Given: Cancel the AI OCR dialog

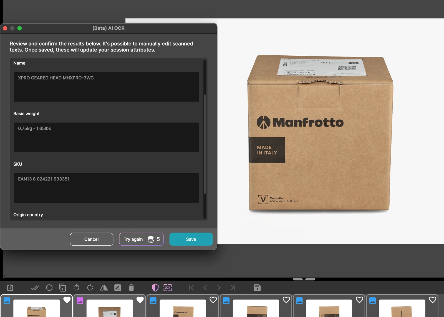Looking at the screenshot, I should [92, 239].
